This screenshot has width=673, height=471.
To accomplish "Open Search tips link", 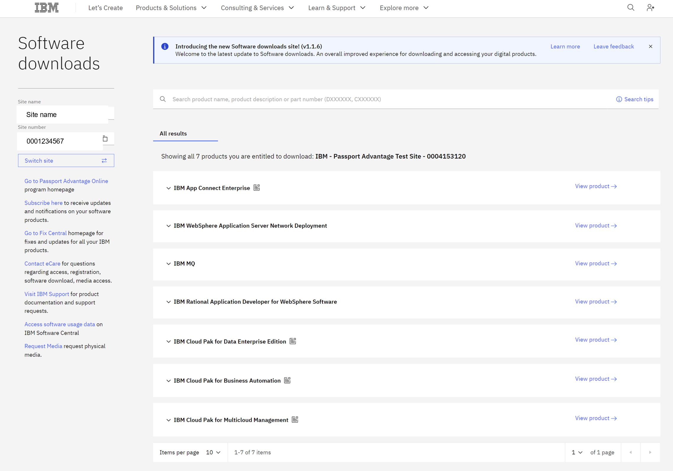I will (x=635, y=99).
